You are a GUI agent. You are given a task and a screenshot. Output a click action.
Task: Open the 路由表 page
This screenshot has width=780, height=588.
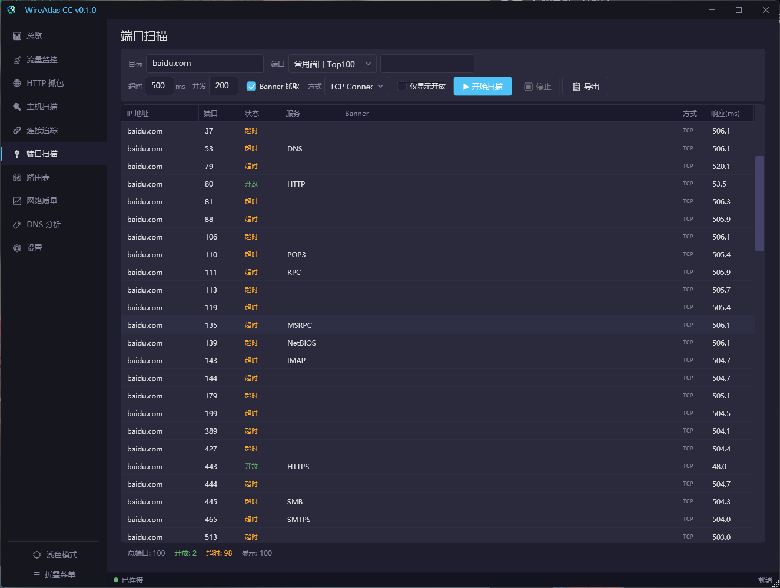tap(54, 177)
